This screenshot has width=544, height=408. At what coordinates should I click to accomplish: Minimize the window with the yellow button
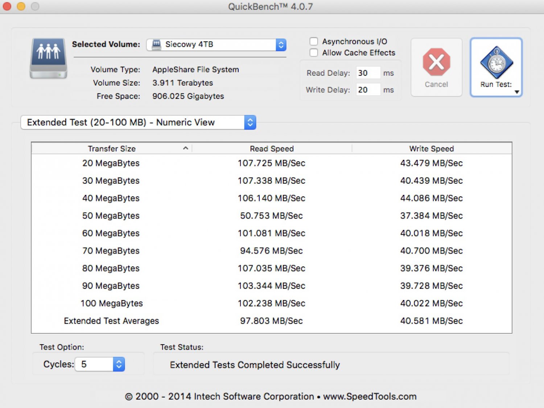click(x=21, y=6)
